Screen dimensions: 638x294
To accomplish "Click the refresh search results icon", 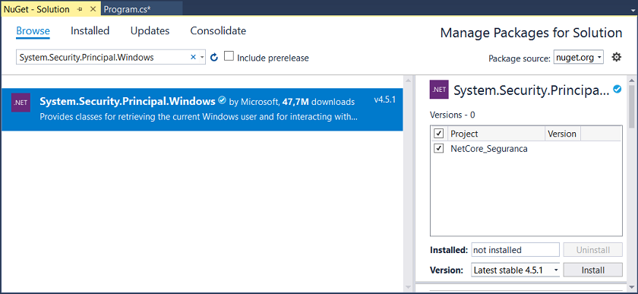I will click(x=214, y=58).
